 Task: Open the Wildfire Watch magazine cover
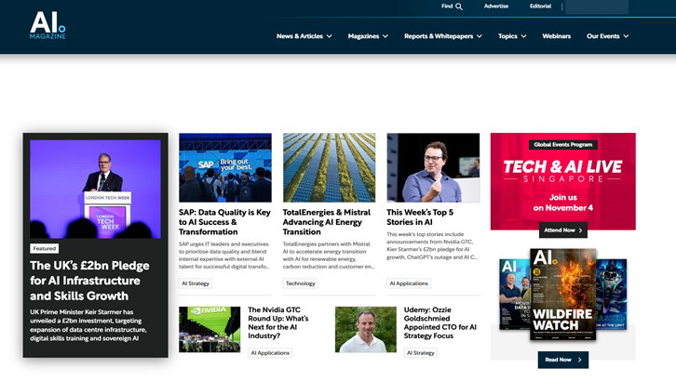(x=563, y=295)
